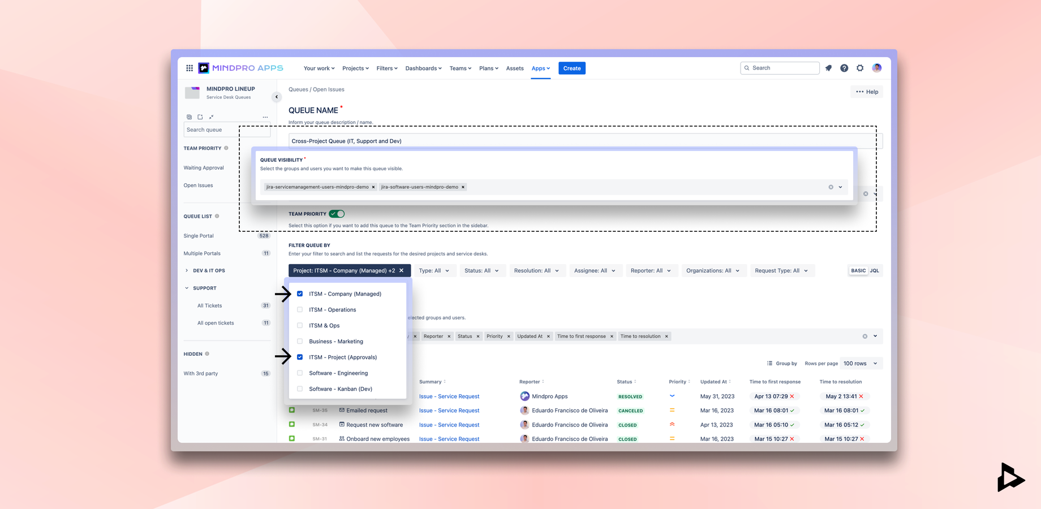The image size is (1041, 509).
Task: Click the Create button
Action: 572,68
